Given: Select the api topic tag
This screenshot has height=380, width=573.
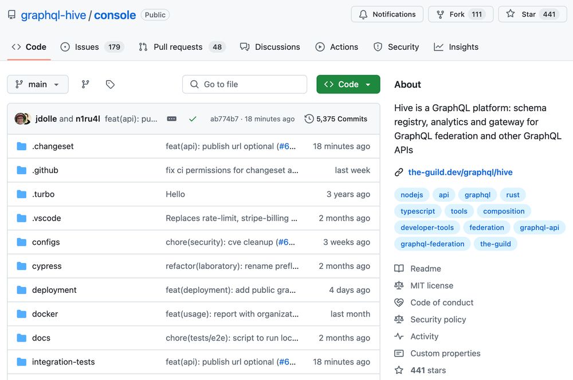Looking at the screenshot, I should click(444, 195).
